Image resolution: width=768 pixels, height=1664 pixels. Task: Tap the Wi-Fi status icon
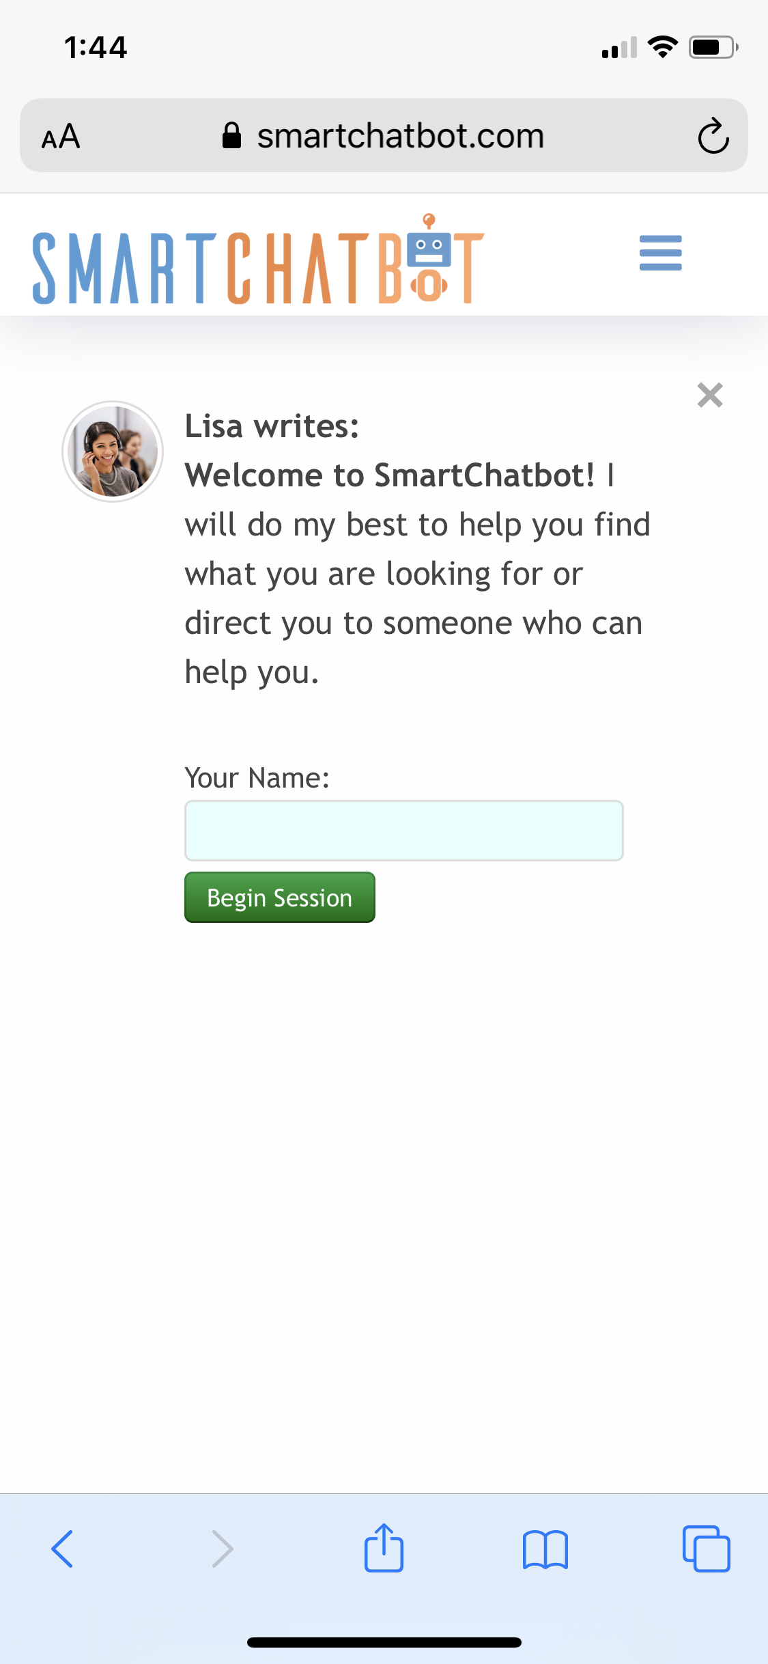[x=662, y=47]
